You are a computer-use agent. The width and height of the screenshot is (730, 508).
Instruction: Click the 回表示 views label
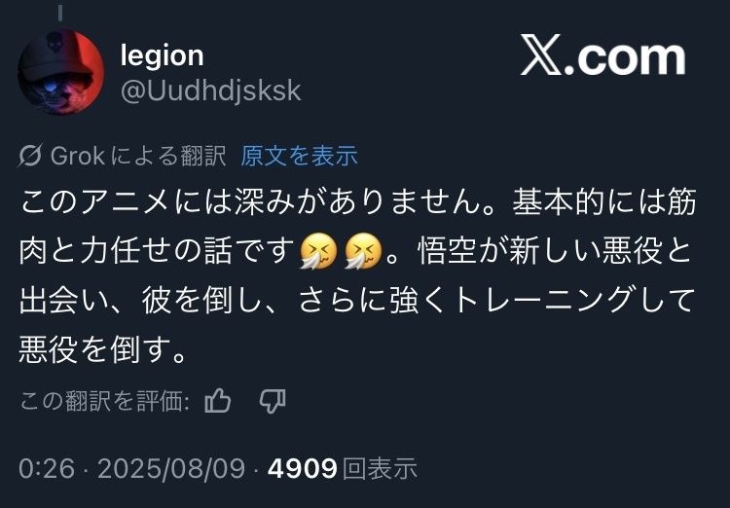click(380, 468)
